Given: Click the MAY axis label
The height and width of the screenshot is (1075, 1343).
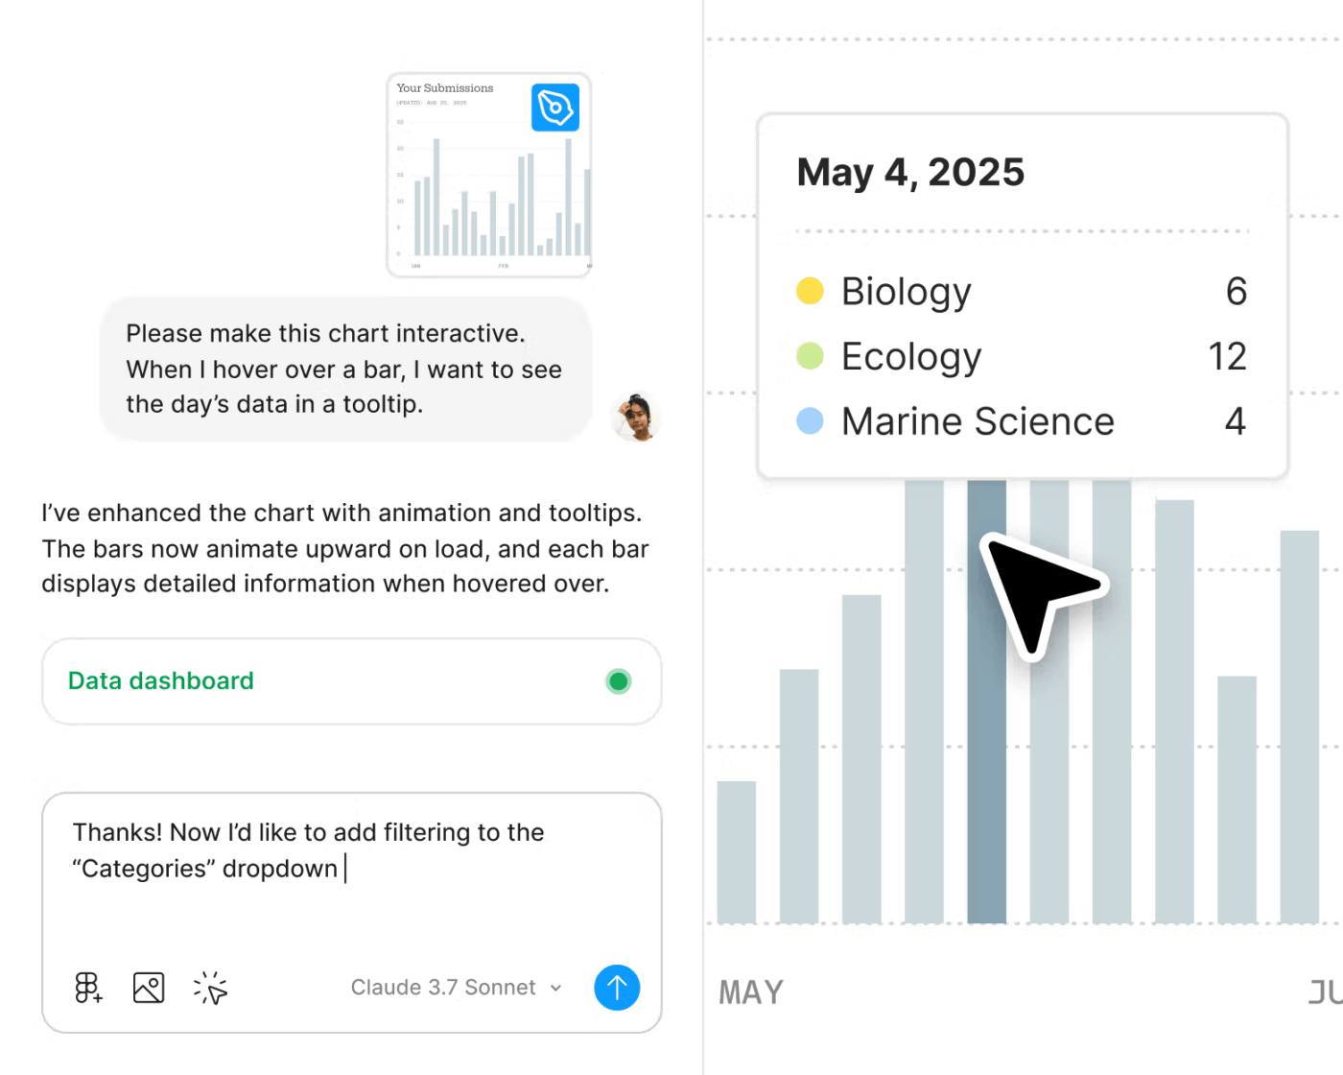Looking at the screenshot, I should click(x=751, y=992).
